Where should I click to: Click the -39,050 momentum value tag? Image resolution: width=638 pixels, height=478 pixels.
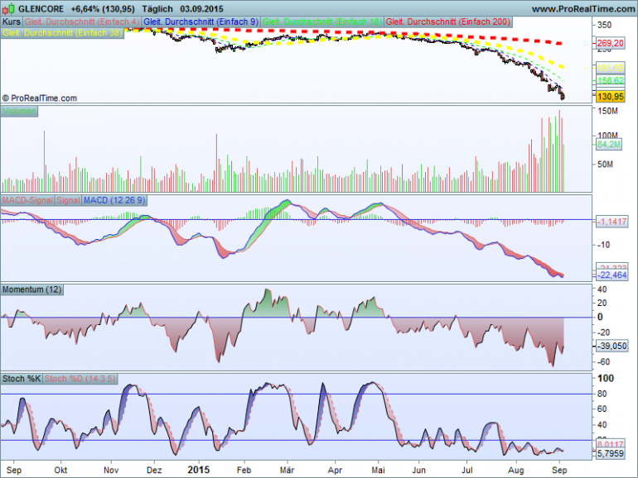pyautogui.click(x=611, y=346)
